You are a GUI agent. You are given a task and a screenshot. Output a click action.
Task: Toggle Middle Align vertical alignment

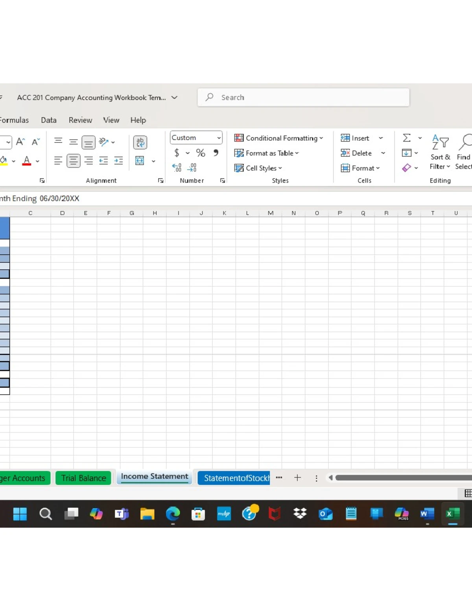pos(73,142)
